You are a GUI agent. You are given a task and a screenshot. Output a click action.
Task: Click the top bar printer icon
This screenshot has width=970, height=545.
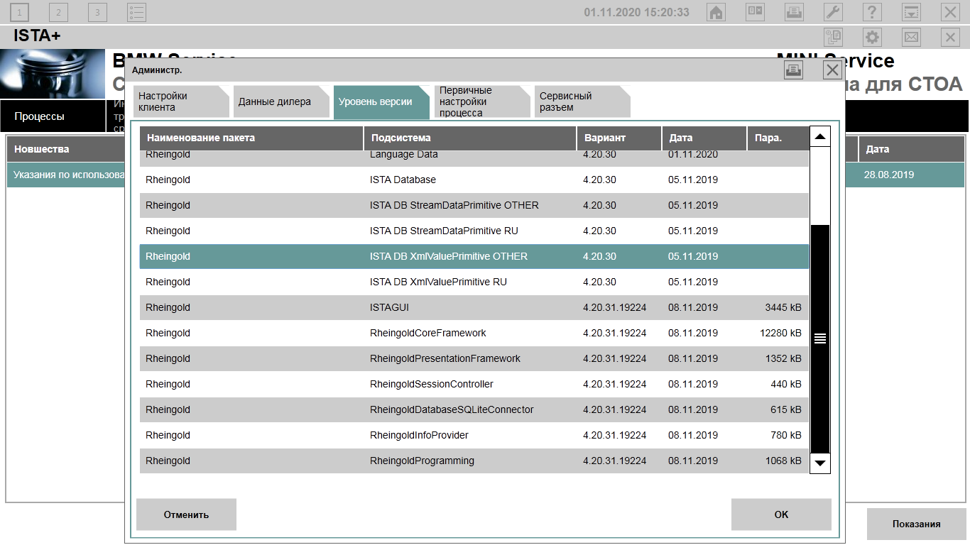pos(794,12)
